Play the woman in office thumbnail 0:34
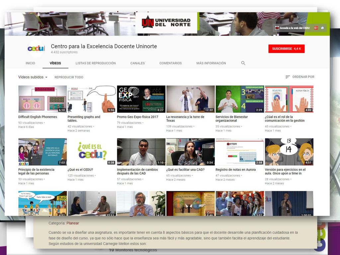This screenshot has width=340, height=255. (190, 152)
